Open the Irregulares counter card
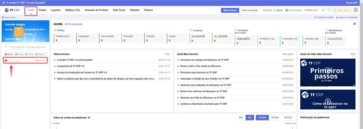Image resolution: width=363 pixels, height=129 pixels. (86, 38)
